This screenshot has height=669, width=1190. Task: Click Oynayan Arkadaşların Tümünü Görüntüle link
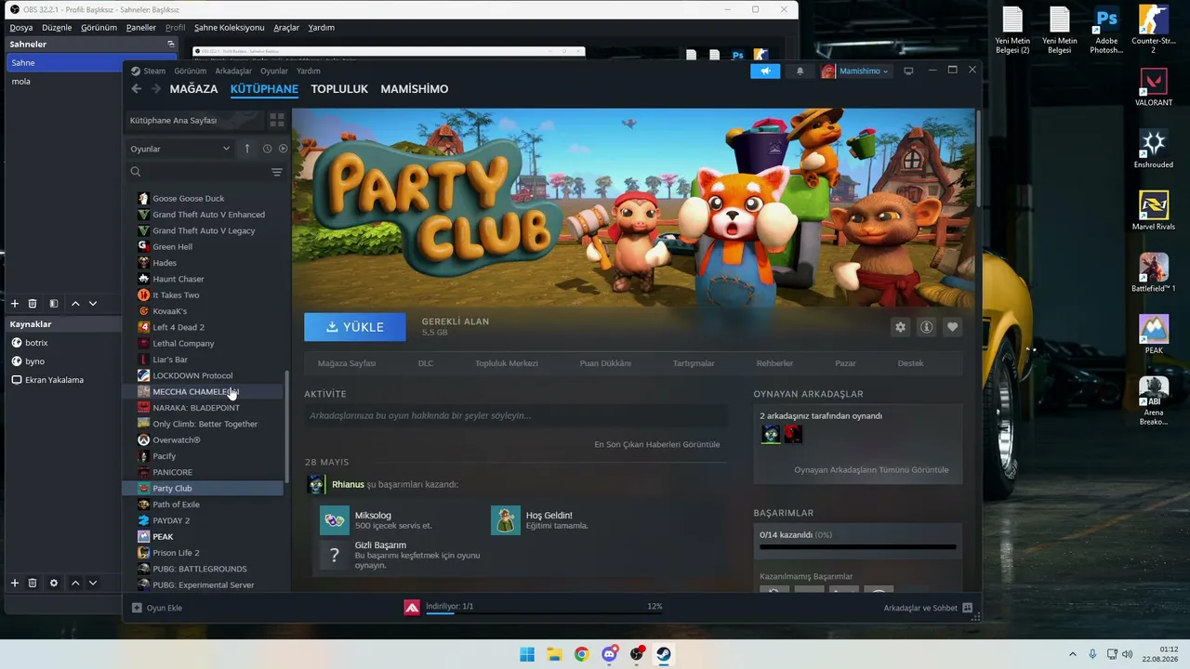pyautogui.click(x=871, y=470)
